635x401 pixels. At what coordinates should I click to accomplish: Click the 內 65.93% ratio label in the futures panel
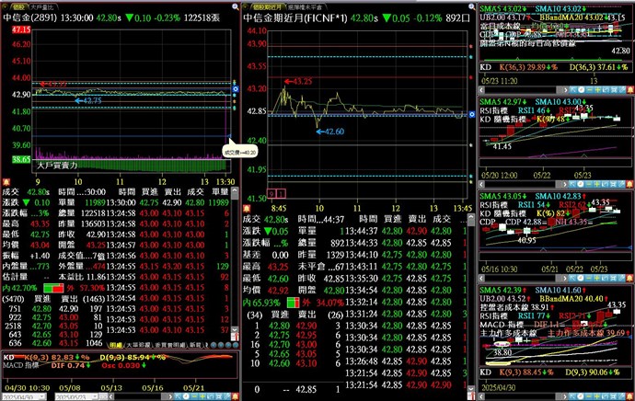pyautogui.click(x=261, y=303)
